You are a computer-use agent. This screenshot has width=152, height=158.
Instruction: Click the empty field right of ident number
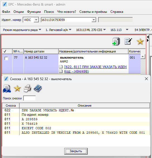click(x=115, y=20)
